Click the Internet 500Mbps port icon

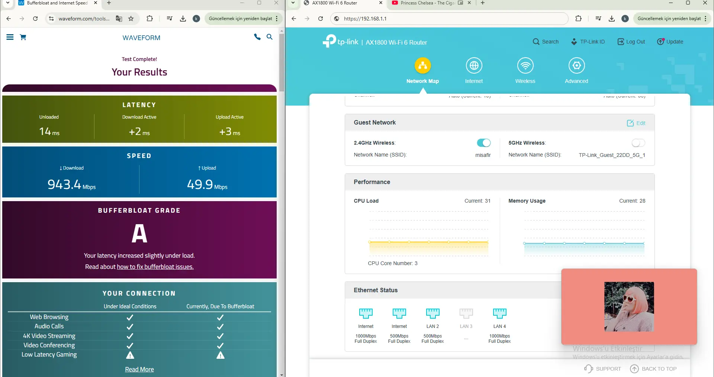tap(399, 313)
